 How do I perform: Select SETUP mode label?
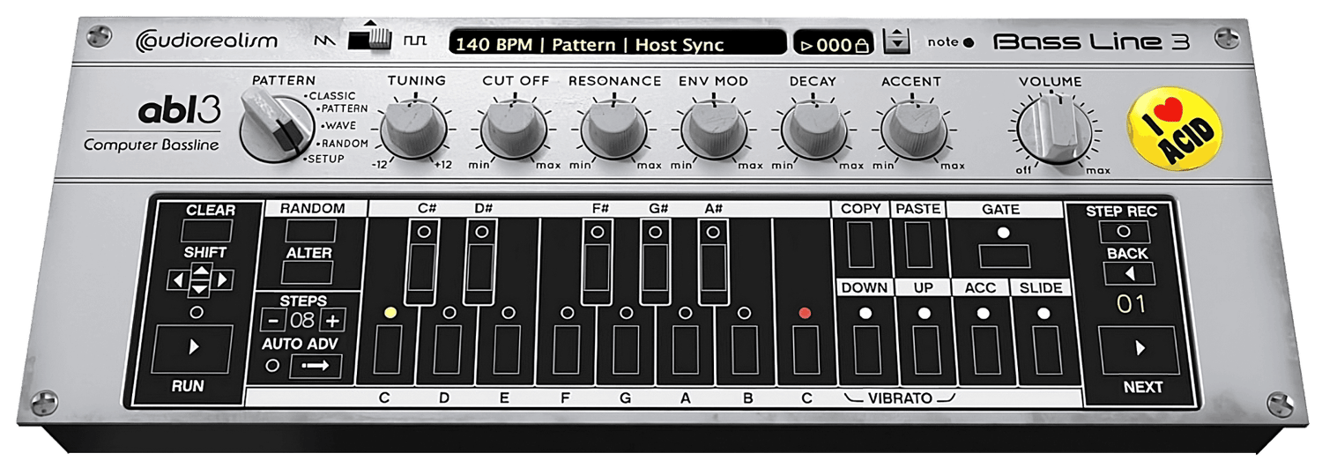pos(324,159)
